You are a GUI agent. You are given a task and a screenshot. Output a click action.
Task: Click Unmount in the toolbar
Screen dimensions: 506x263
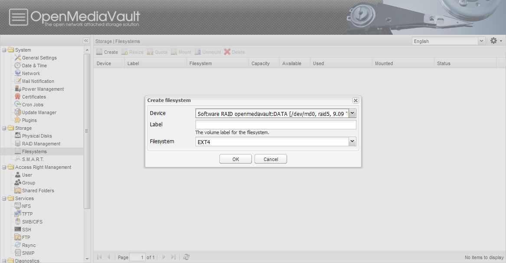coord(208,52)
